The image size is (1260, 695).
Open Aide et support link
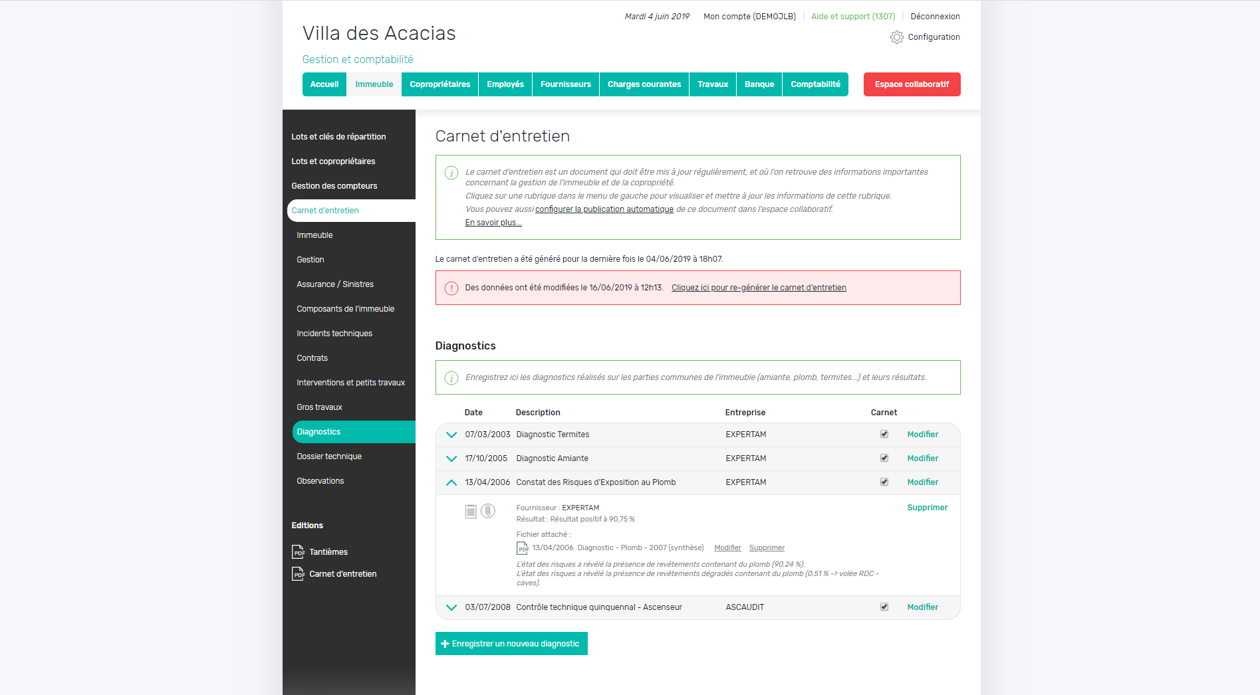(x=853, y=17)
